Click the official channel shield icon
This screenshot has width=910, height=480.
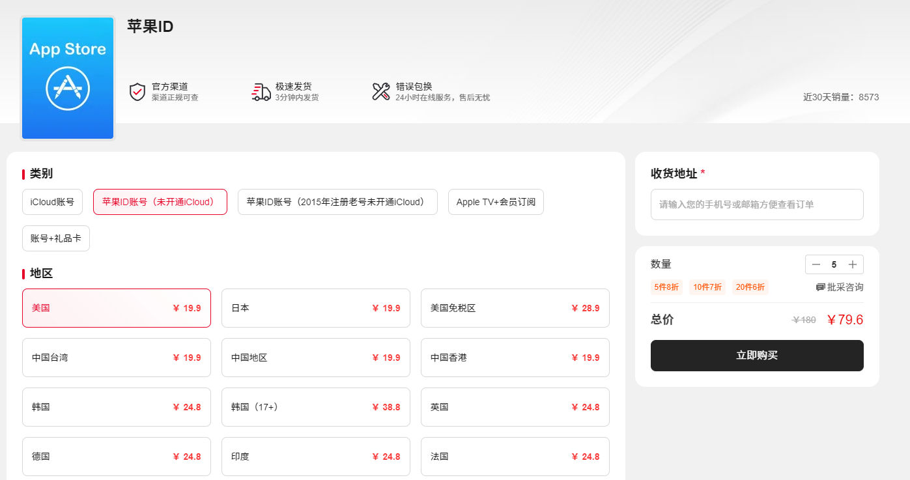tap(137, 92)
